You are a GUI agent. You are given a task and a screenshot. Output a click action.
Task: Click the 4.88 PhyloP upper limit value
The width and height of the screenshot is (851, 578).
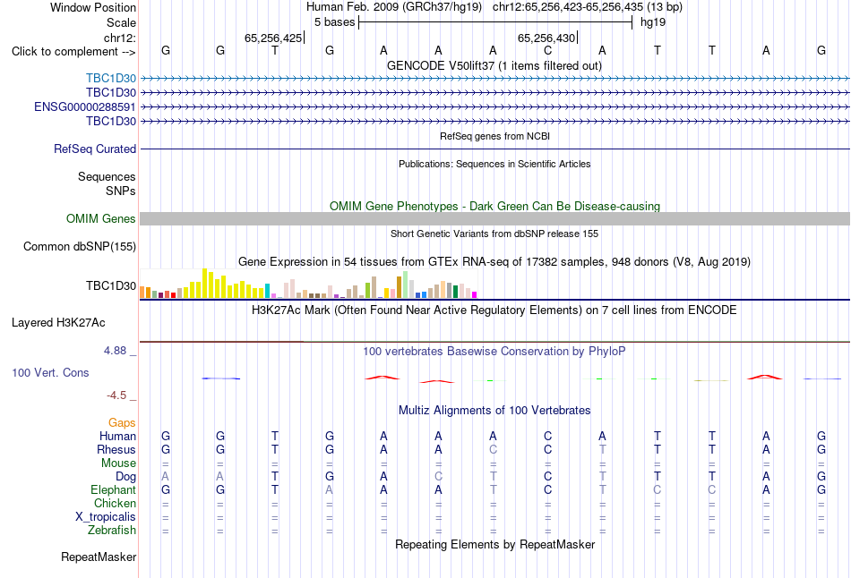coord(115,351)
